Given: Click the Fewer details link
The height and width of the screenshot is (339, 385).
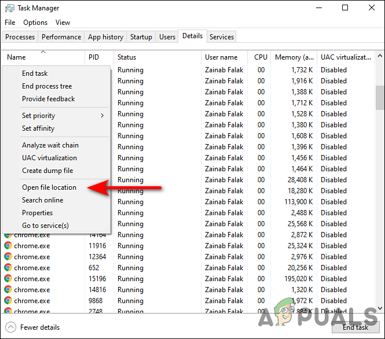Looking at the screenshot, I should click(40, 327).
